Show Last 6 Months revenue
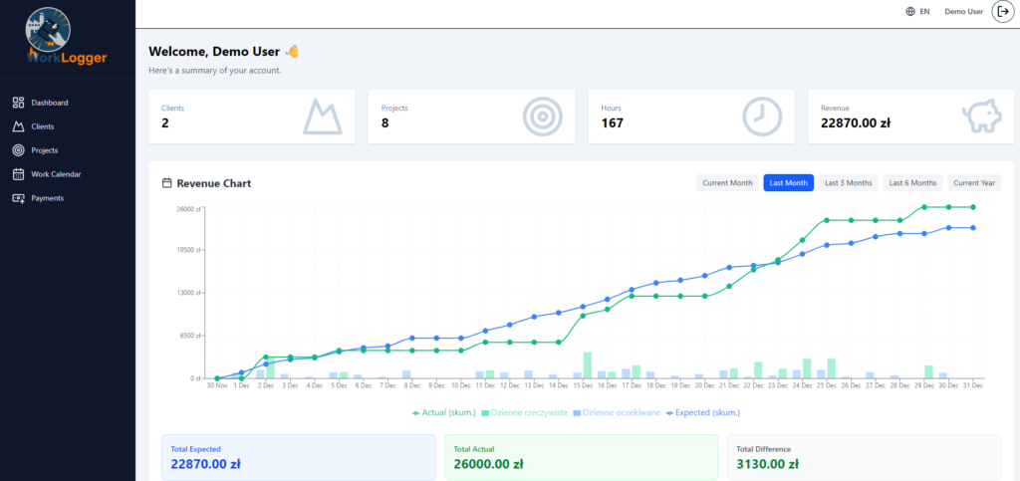Screen dimensions: 1020x481 (912, 182)
